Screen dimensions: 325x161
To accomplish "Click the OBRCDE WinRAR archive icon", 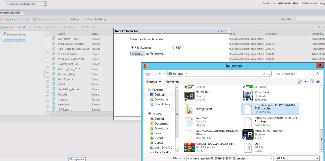I will pyautogui.click(x=189, y=147).
